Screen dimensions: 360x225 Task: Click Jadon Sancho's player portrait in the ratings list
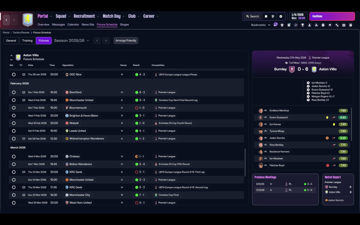pos(261,138)
